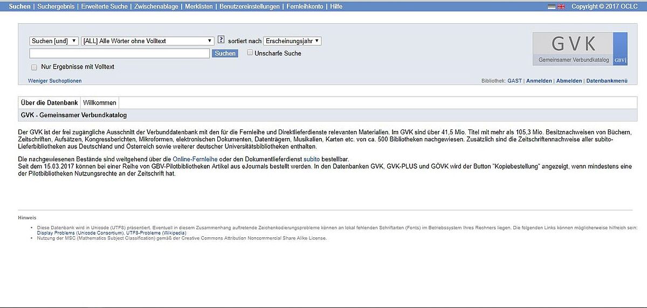Tick the Nur Ergebnisse mit Volltext checkbox
The height and width of the screenshot is (308, 647).
(x=35, y=67)
